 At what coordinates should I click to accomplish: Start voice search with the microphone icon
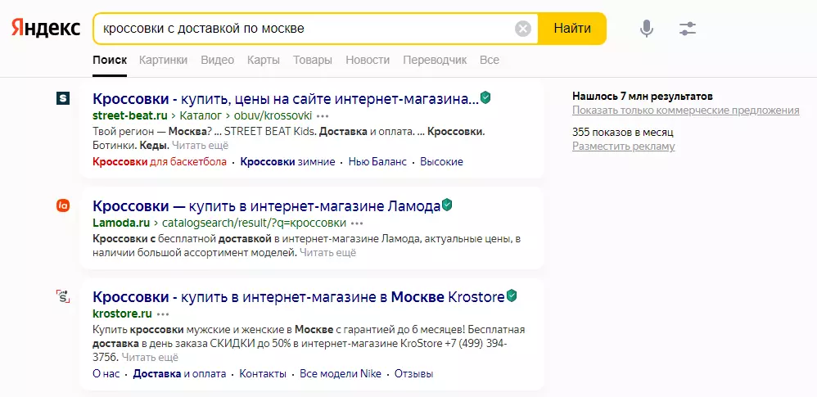pyautogui.click(x=647, y=28)
